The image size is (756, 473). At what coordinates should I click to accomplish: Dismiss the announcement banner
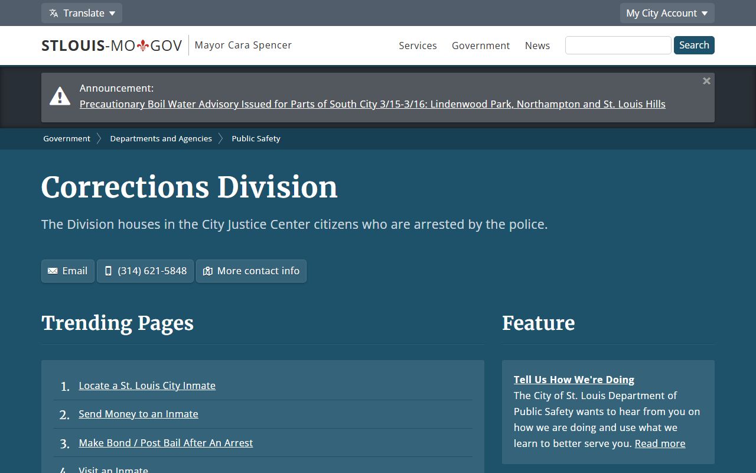click(x=706, y=81)
